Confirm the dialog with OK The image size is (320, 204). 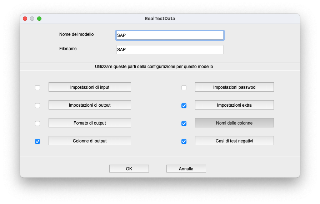click(x=129, y=169)
